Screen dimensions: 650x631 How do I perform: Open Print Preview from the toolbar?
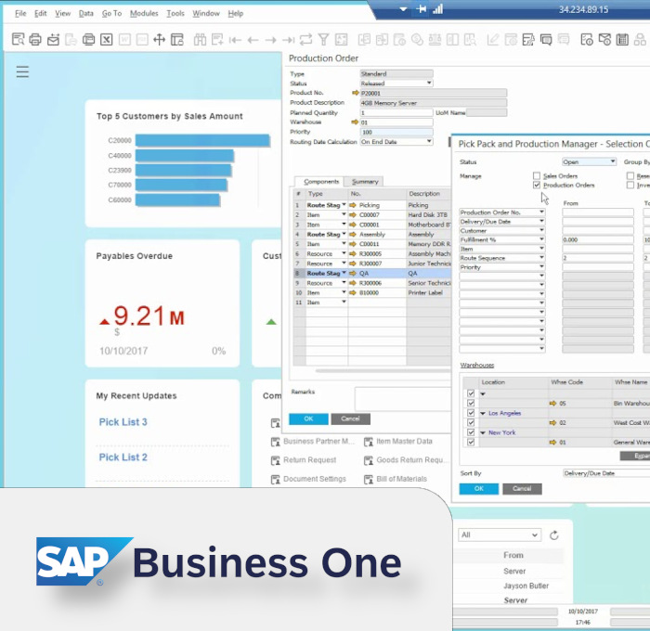(x=18, y=40)
